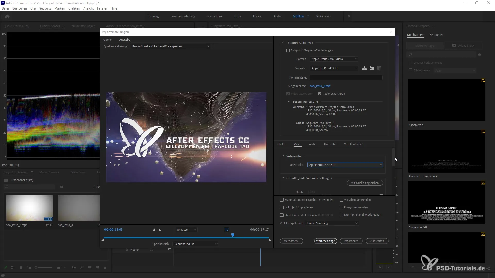Screen dimensions: 495x278
Task: Click the green pencil write-protect icon
Action: [6, 267]
